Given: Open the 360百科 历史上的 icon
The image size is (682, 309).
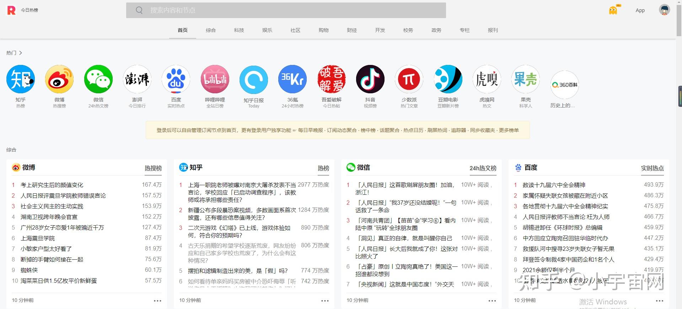Looking at the screenshot, I should coord(565,85).
